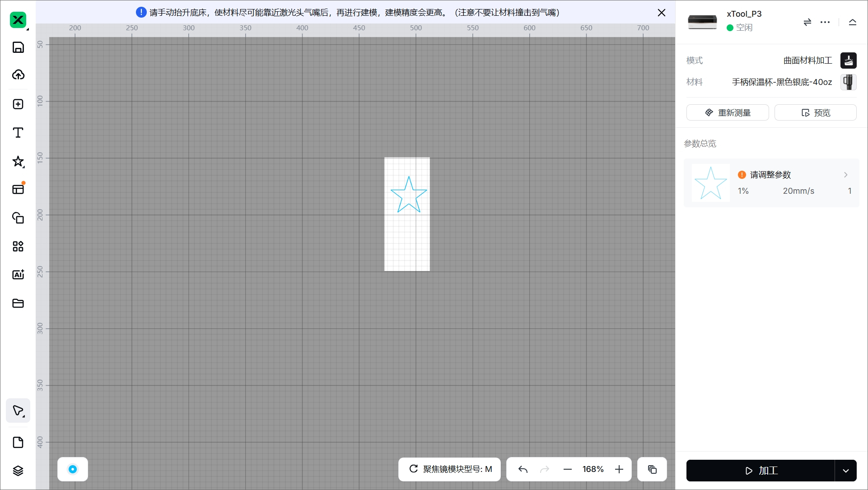
Task: Click the save file icon in sidebar
Action: [18, 47]
